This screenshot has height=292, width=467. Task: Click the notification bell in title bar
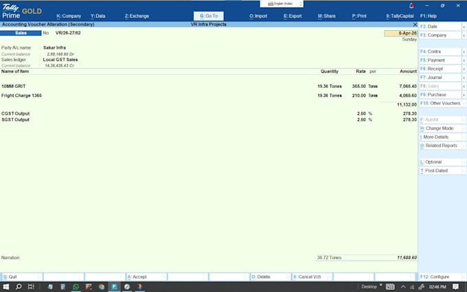[x=411, y=5]
